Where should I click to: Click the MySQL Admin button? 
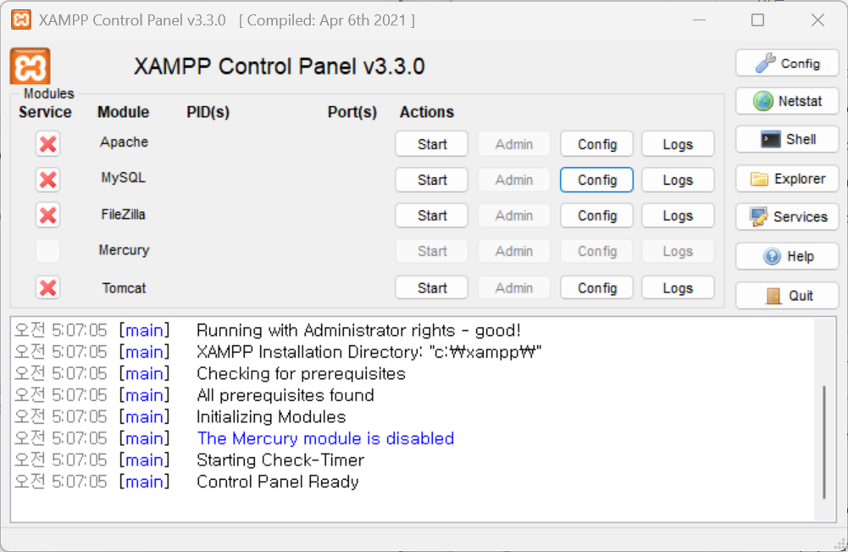pyautogui.click(x=514, y=180)
